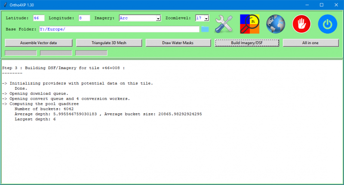344x185 pixels.
Task: Click the Longitude input field
Action: pos(84,18)
